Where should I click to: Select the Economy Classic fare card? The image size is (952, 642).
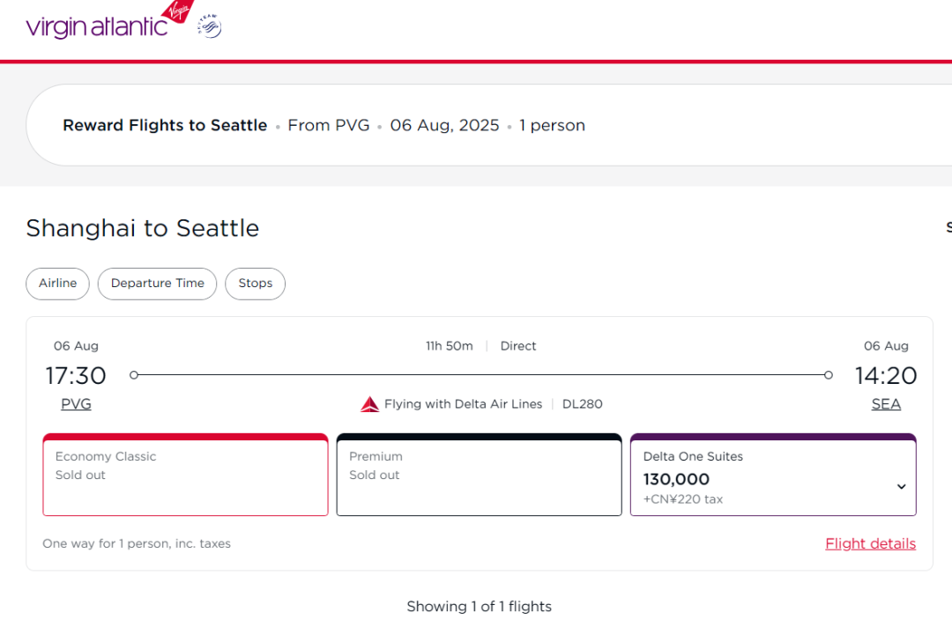click(x=185, y=476)
